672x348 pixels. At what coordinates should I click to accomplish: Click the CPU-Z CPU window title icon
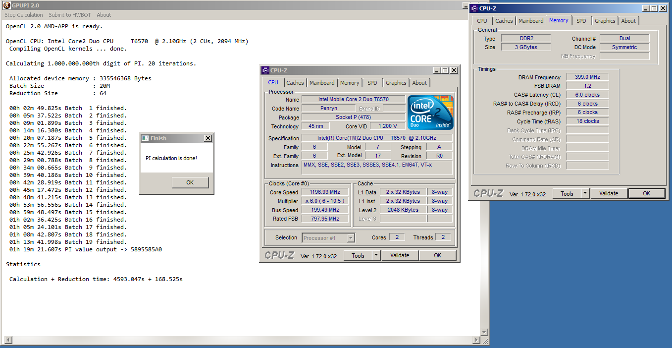click(265, 70)
